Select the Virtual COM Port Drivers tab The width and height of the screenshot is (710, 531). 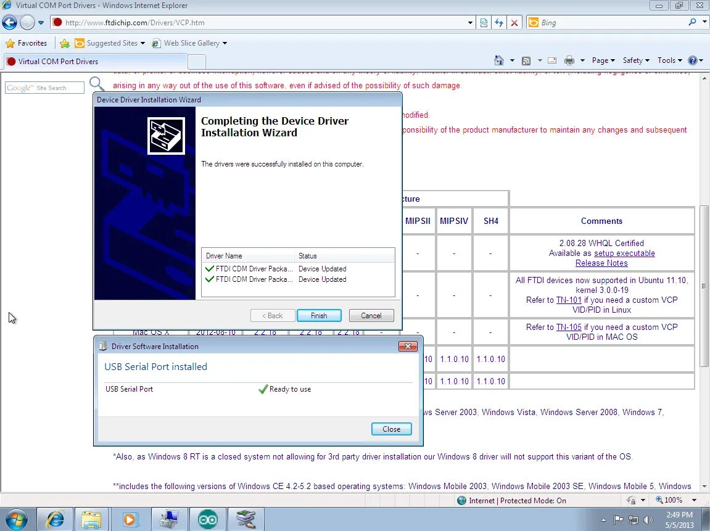(95, 62)
